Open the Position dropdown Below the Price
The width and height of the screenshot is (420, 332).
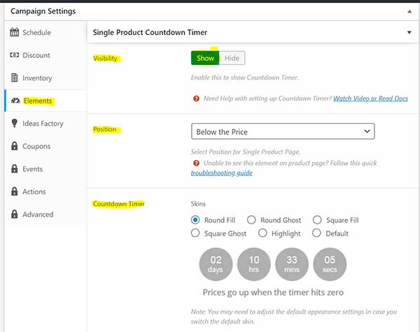point(283,131)
